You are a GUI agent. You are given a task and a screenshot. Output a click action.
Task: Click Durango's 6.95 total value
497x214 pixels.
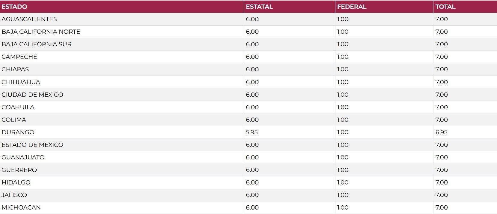click(441, 132)
